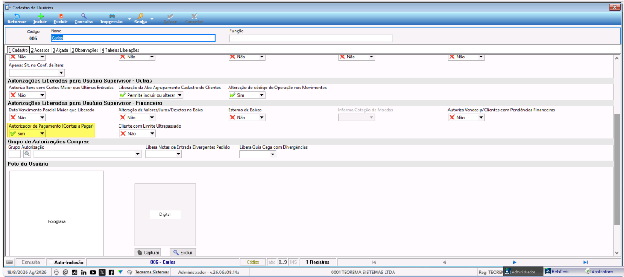624x277 pixels.
Task: Open Apenas Sit. na Conf. de itens dropdown
Action: pyautogui.click(x=61, y=73)
